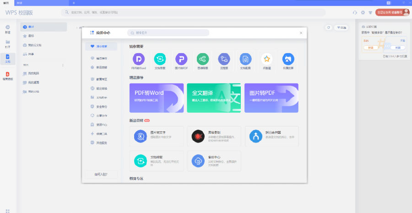Click the three-dot menu beside 常用

point(63,65)
